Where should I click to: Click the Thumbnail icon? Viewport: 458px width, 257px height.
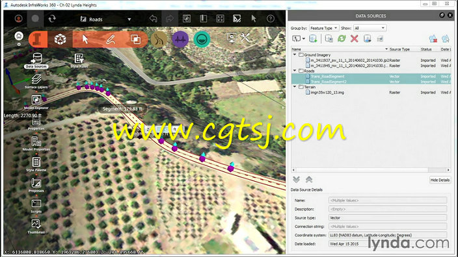pos(36,226)
